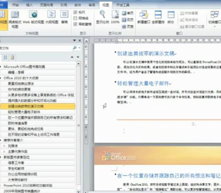Choose One Page (单页) zoom
This screenshot has width=221, height=193.
click(x=127, y=13)
